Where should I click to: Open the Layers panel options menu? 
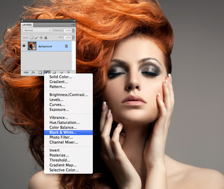click(73, 25)
